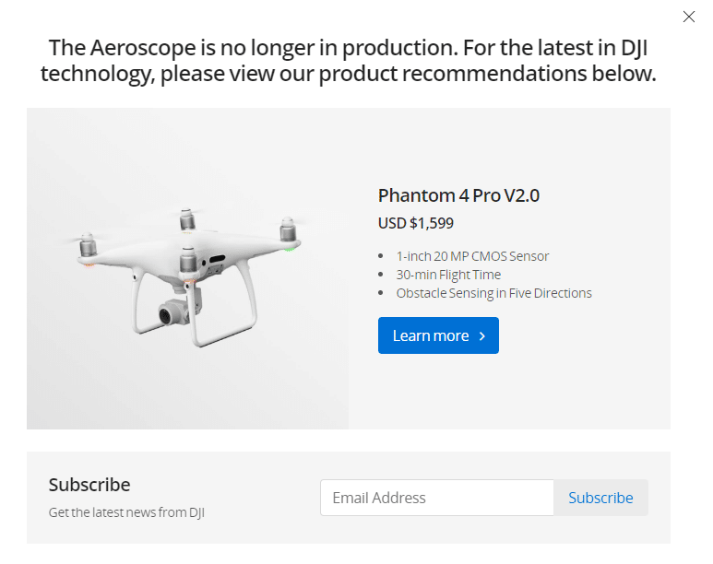Click the right chevron in Learn more
Viewport: 713px width, 564px height.
tap(482, 336)
